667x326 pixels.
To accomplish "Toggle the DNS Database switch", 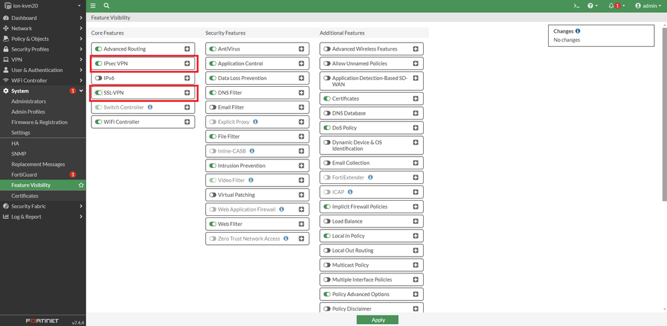I will tap(327, 113).
